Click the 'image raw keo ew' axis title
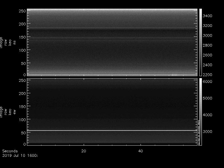Screen dimensions: 224x168 [8, 112]
